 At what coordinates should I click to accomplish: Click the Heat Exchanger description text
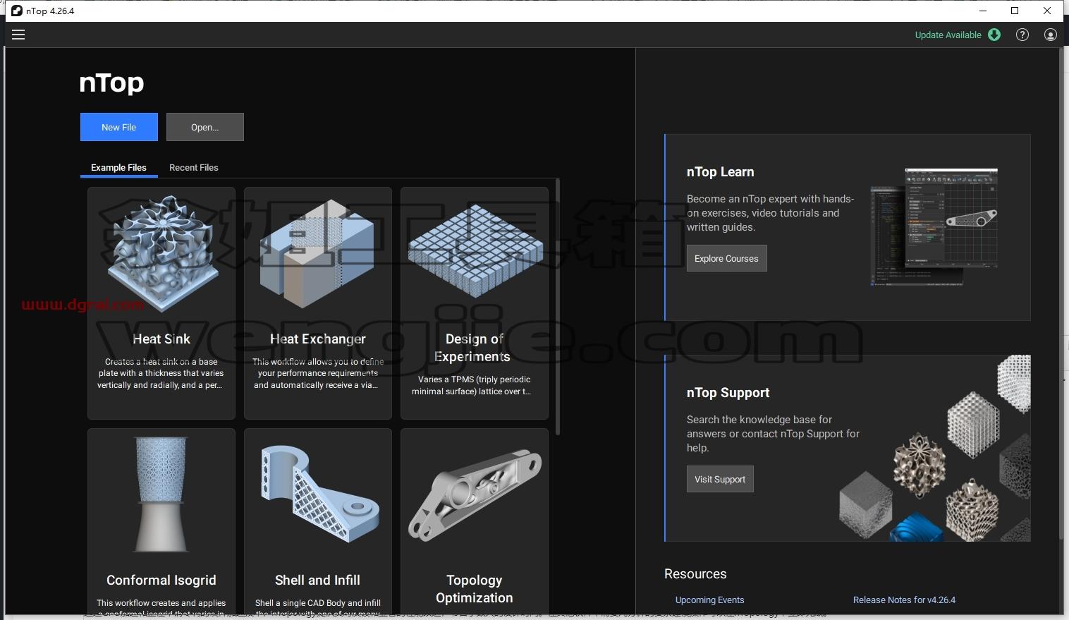318,373
